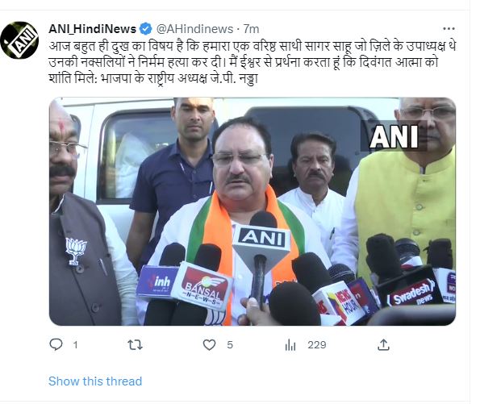Click the Hindi tweet text body

[x=253, y=62]
